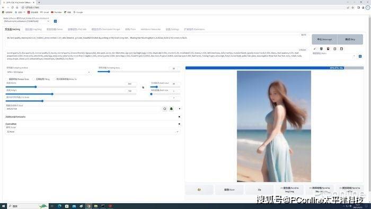Viewport: 371px width, 209px height.
Task: Reuse the last seed with the recycle icon
Action: [171, 109]
